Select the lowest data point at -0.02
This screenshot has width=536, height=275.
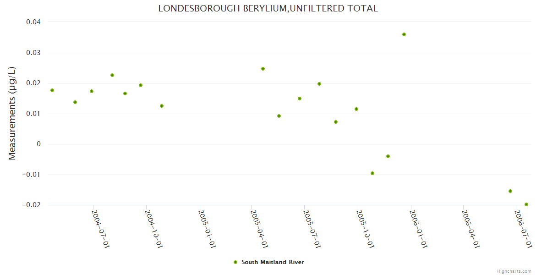(x=526, y=204)
